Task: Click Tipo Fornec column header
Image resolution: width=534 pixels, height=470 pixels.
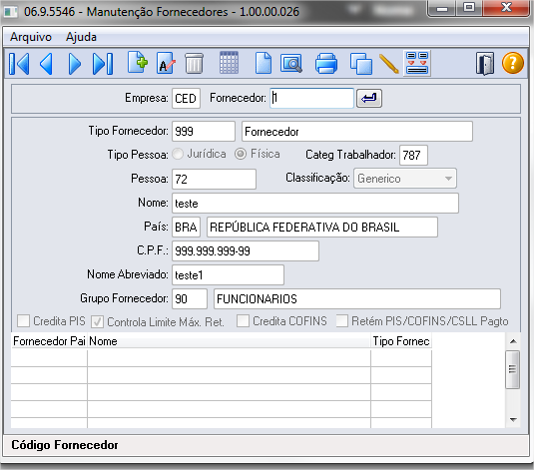Action: pos(401,341)
